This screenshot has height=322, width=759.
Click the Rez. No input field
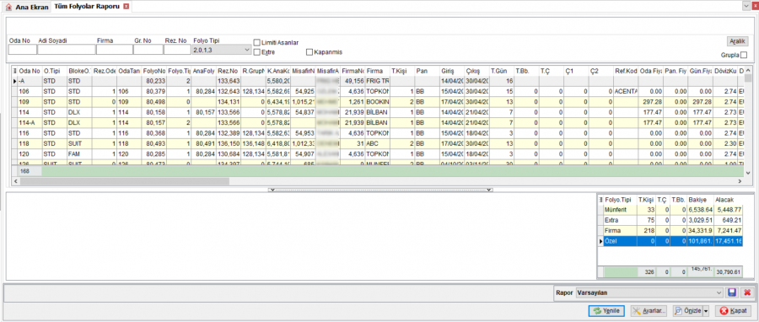coord(176,50)
